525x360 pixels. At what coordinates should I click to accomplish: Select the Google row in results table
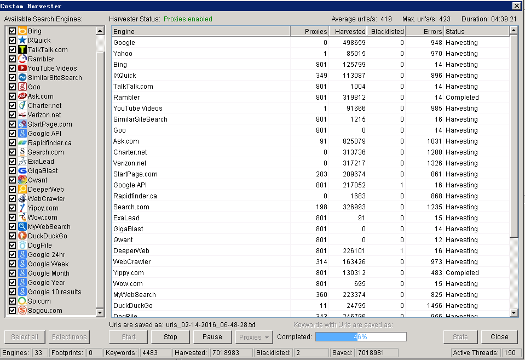[x=310, y=43]
